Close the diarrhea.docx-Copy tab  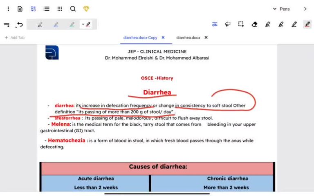(163, 38)
